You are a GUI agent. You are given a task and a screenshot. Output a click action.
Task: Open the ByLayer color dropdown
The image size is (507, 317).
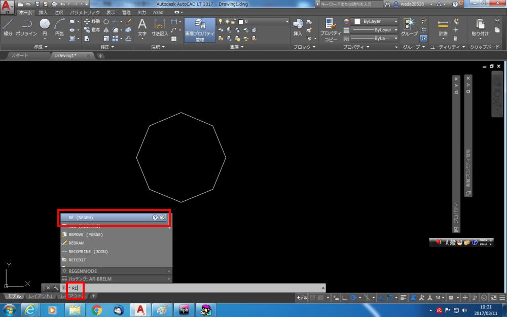(x=395, y=21)
